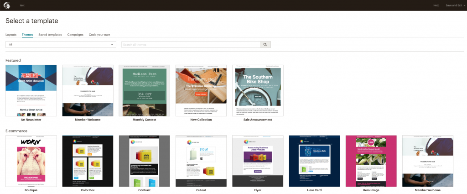This screenshot has height=194, width=467.
Task: Open the New Collection template
Action: pyautogui.click(x=201, y=90)
